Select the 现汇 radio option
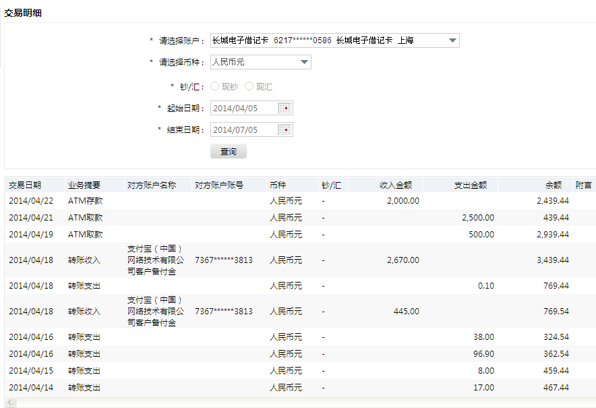 tap(249, 86)
